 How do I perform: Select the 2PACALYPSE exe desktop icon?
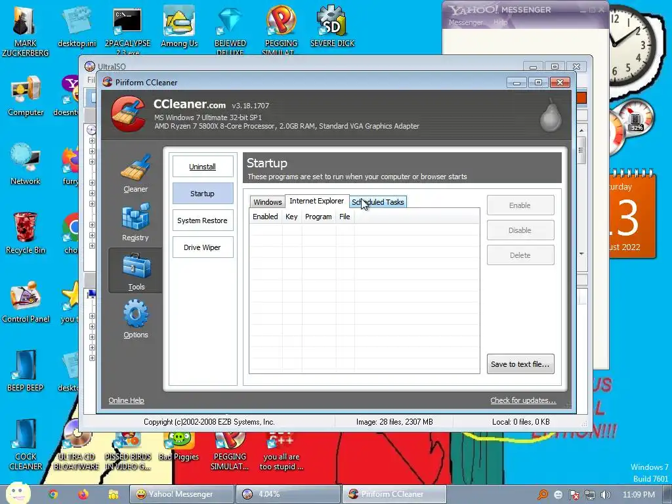point(127,30)
